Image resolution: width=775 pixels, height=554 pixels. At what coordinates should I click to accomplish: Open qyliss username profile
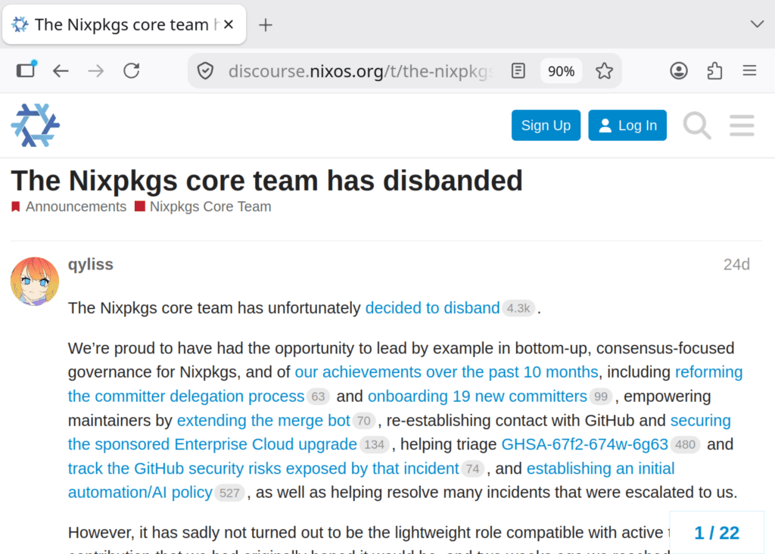click(x=91, y=264)
